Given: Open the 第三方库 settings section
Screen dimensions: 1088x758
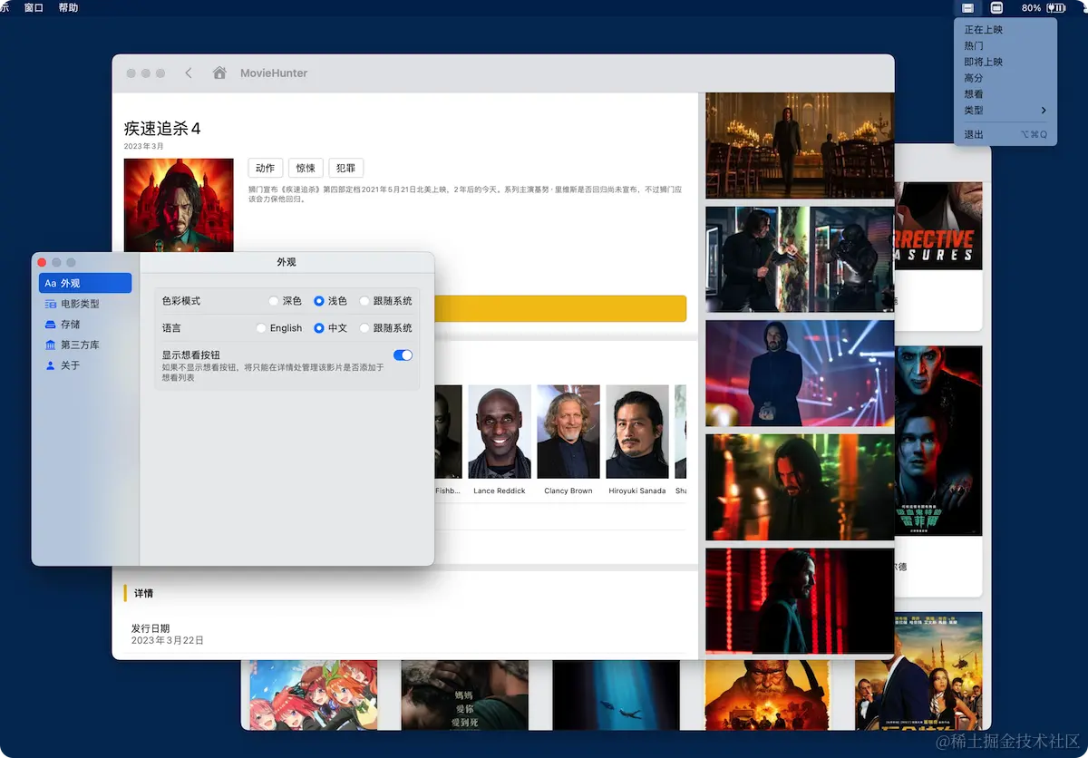Looking at the screenshot, I should tap(85, 345).
